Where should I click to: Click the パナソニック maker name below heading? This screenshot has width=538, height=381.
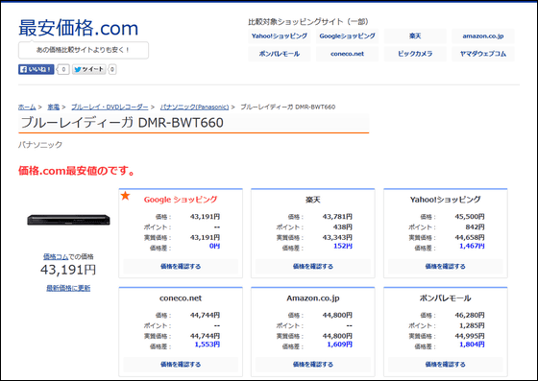click(x=40, y=145)
